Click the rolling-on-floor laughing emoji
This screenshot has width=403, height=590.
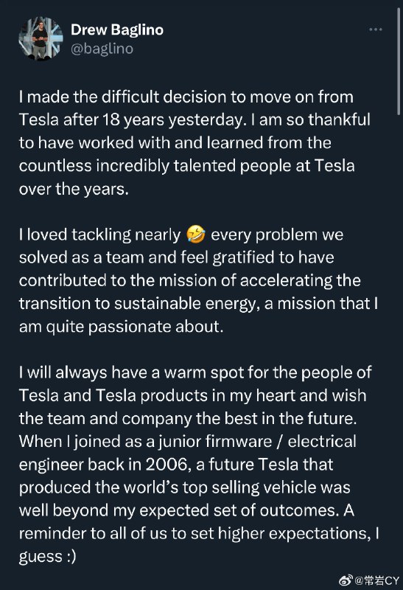(x=196, y=235)
